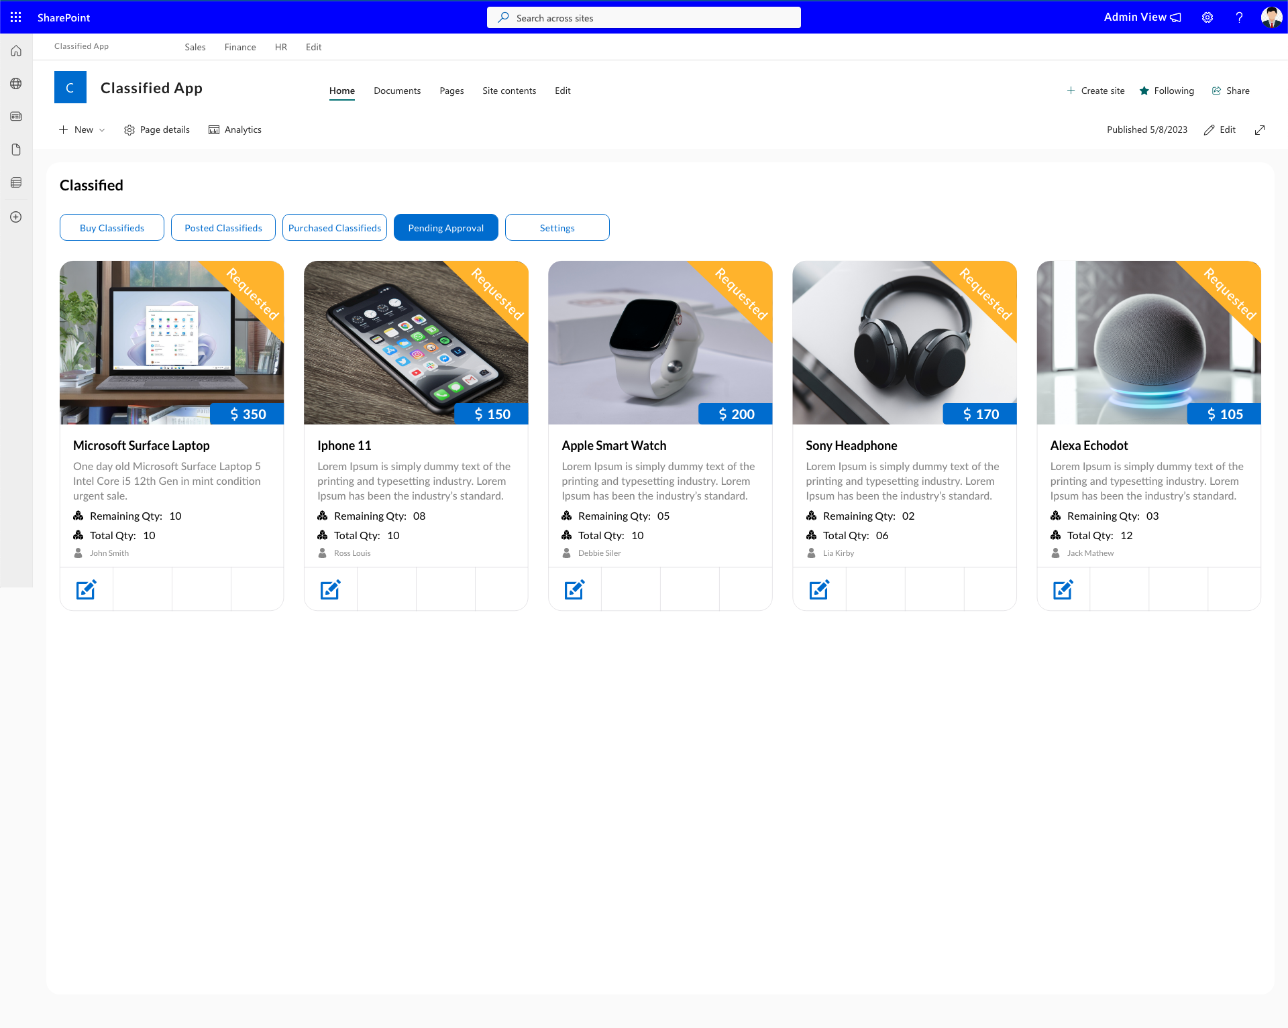The height and width of the screenshot is (1028, 1288).
Task: Open HR in the hub navigation
Action: coord(281,47)
